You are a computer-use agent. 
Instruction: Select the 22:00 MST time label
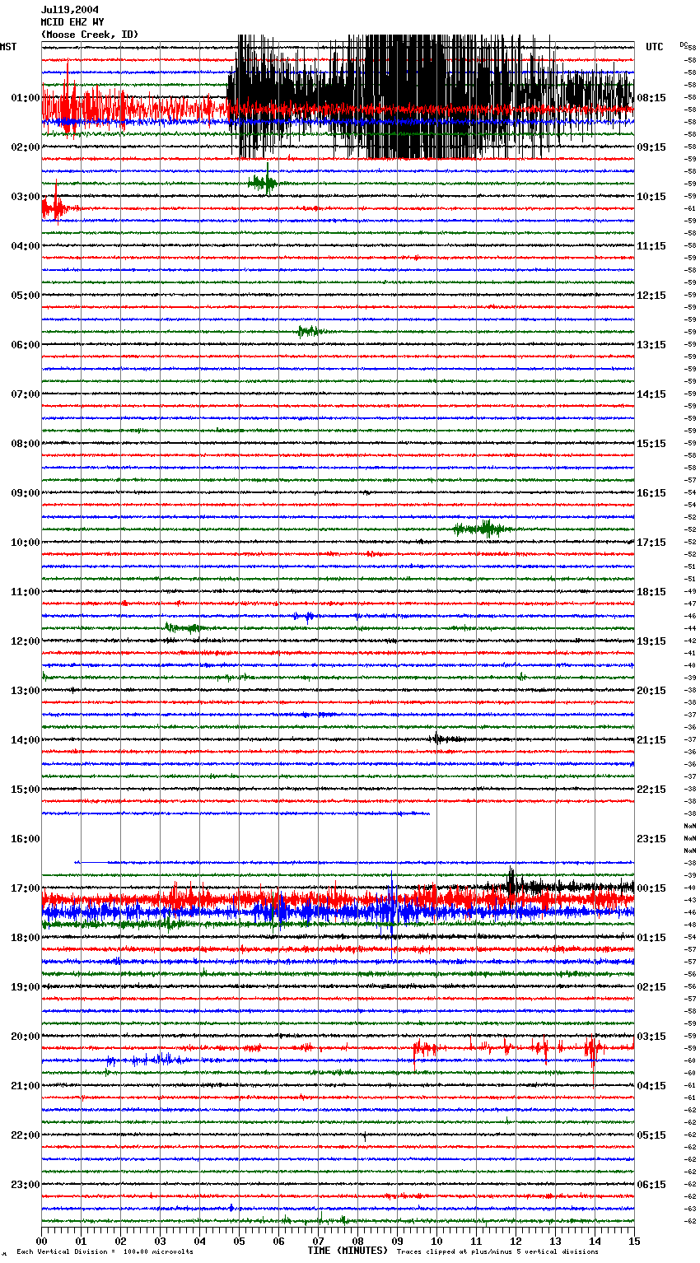click(x=26, y=1135)
